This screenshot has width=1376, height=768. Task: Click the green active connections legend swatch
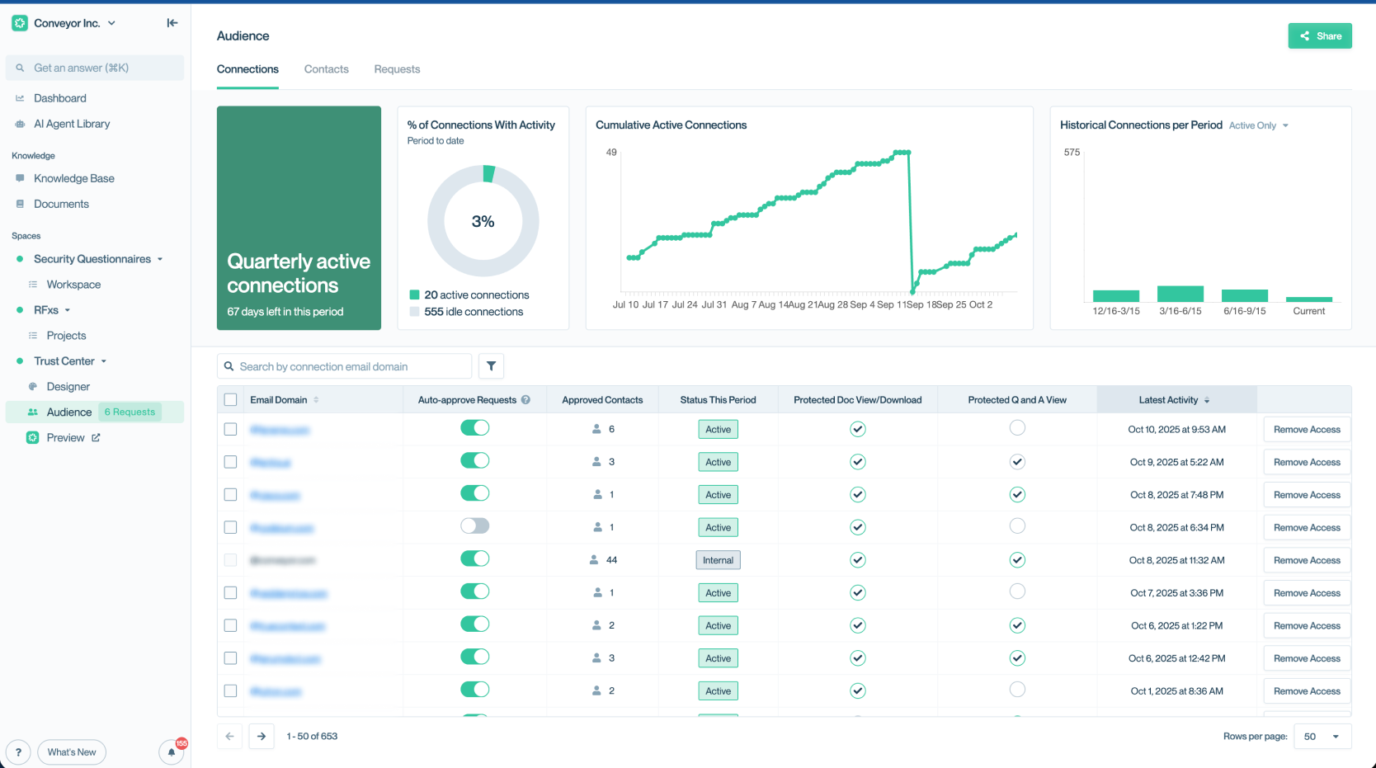pyautogui.click(x=415, y=294)
